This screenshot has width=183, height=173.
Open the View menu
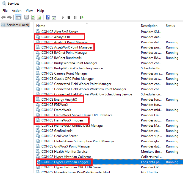click(29, 11)
